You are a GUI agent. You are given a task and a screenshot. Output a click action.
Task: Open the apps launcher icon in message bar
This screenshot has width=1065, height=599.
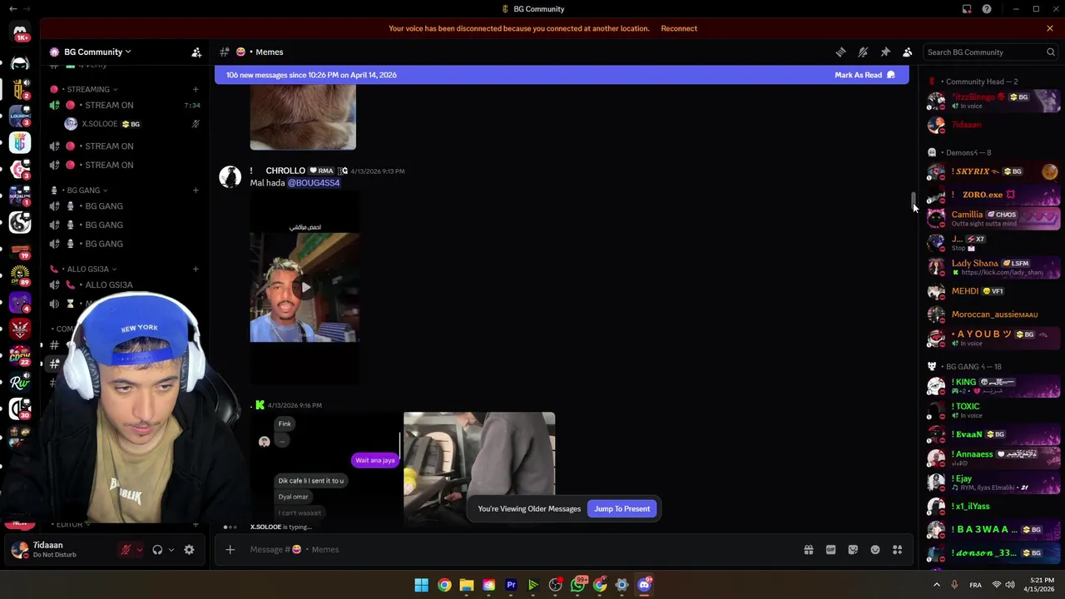(898, 549)
